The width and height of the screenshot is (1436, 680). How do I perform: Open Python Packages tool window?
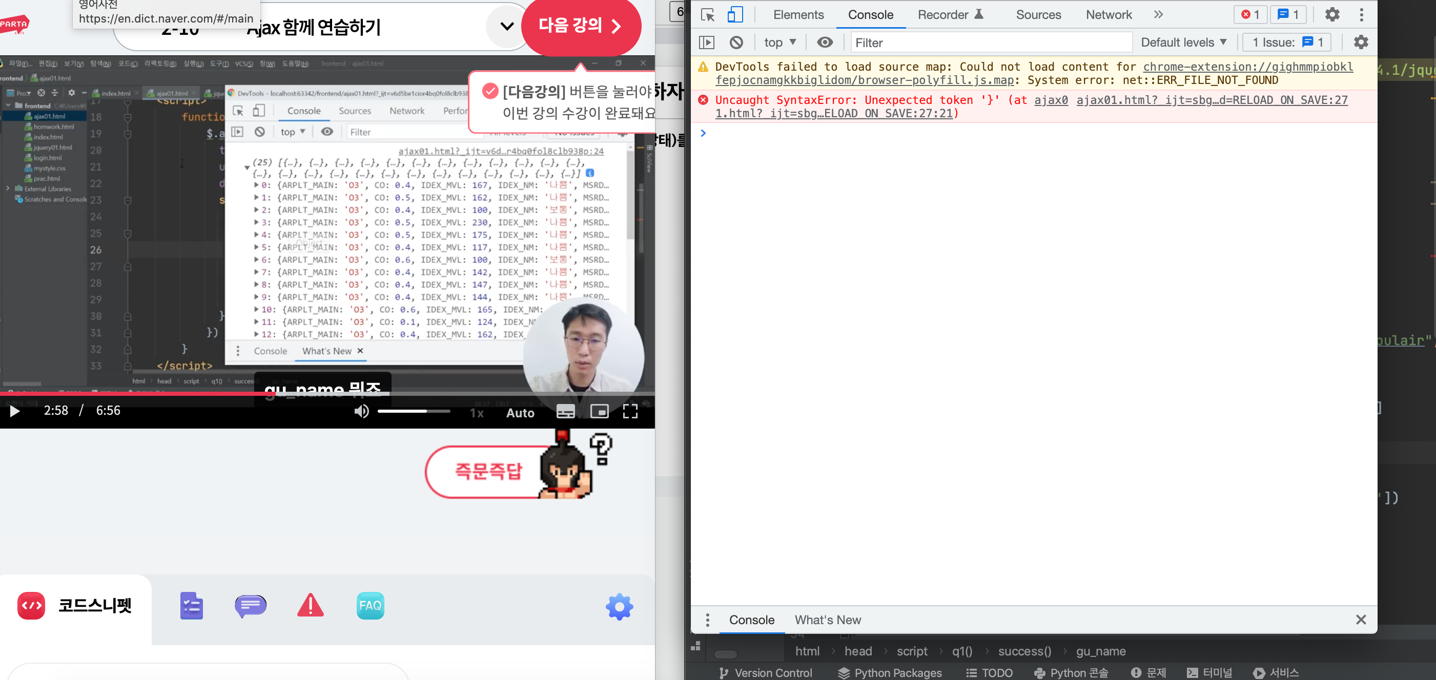pos(890,672)
